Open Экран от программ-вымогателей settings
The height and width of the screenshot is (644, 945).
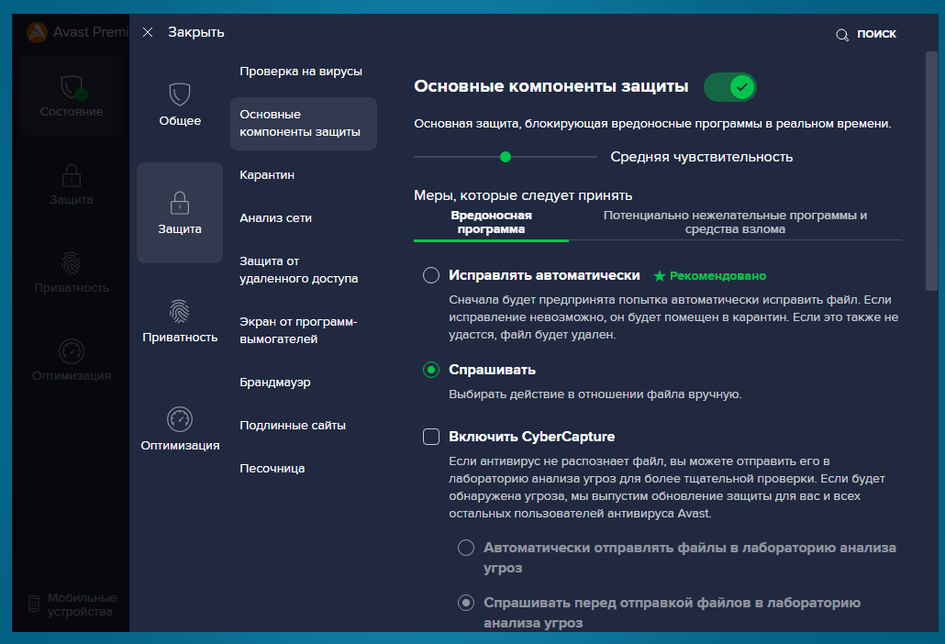[298, 330]
